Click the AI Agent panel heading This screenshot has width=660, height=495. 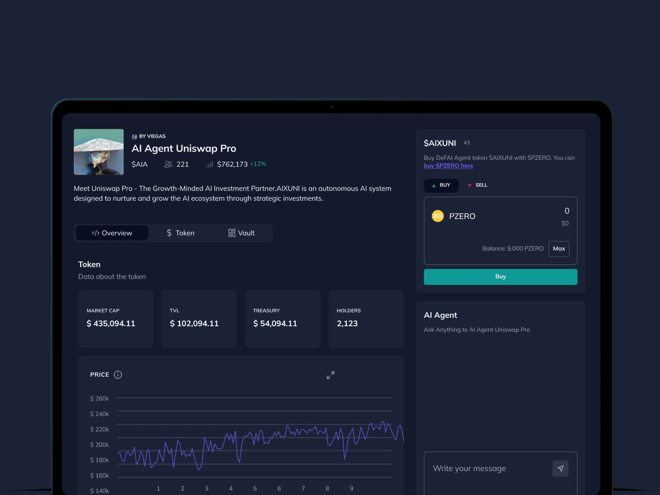pyautogui.click(x=440, y=315)
